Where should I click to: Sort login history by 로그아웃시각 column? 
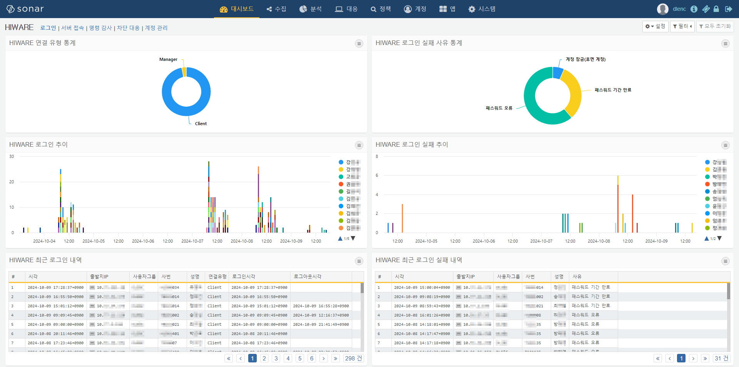[321, 277]
